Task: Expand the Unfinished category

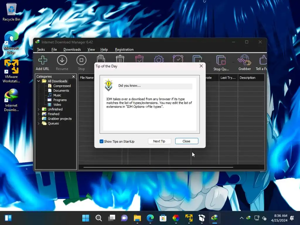Action: 38,109
